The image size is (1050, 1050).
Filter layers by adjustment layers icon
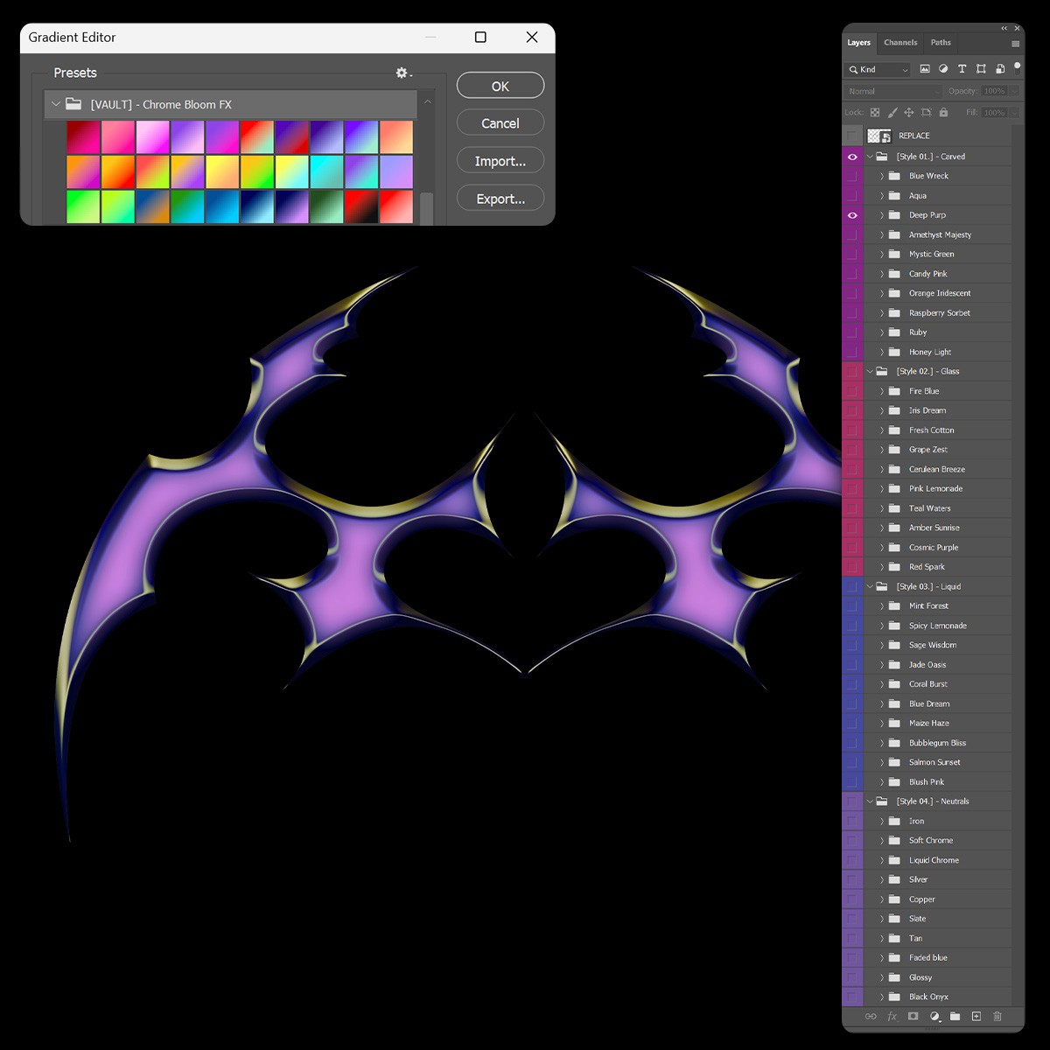943,69
